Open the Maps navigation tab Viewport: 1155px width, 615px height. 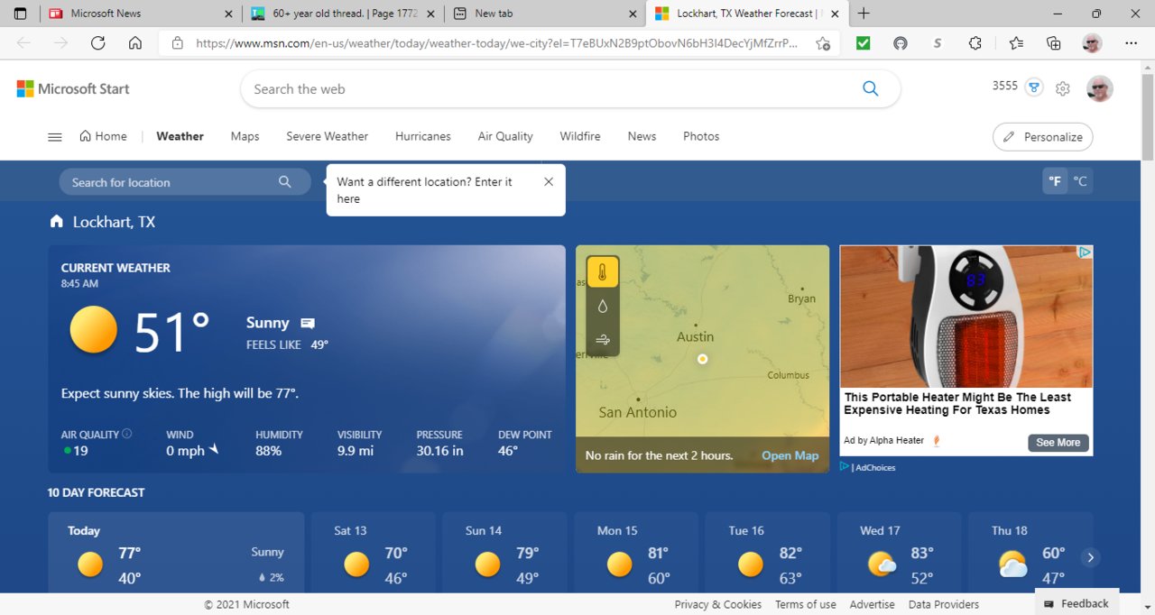tap(245, 136)
